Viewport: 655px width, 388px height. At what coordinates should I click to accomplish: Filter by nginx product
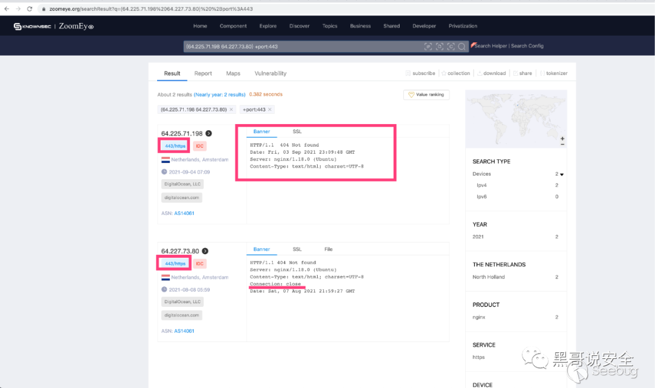tap(479, 317)
